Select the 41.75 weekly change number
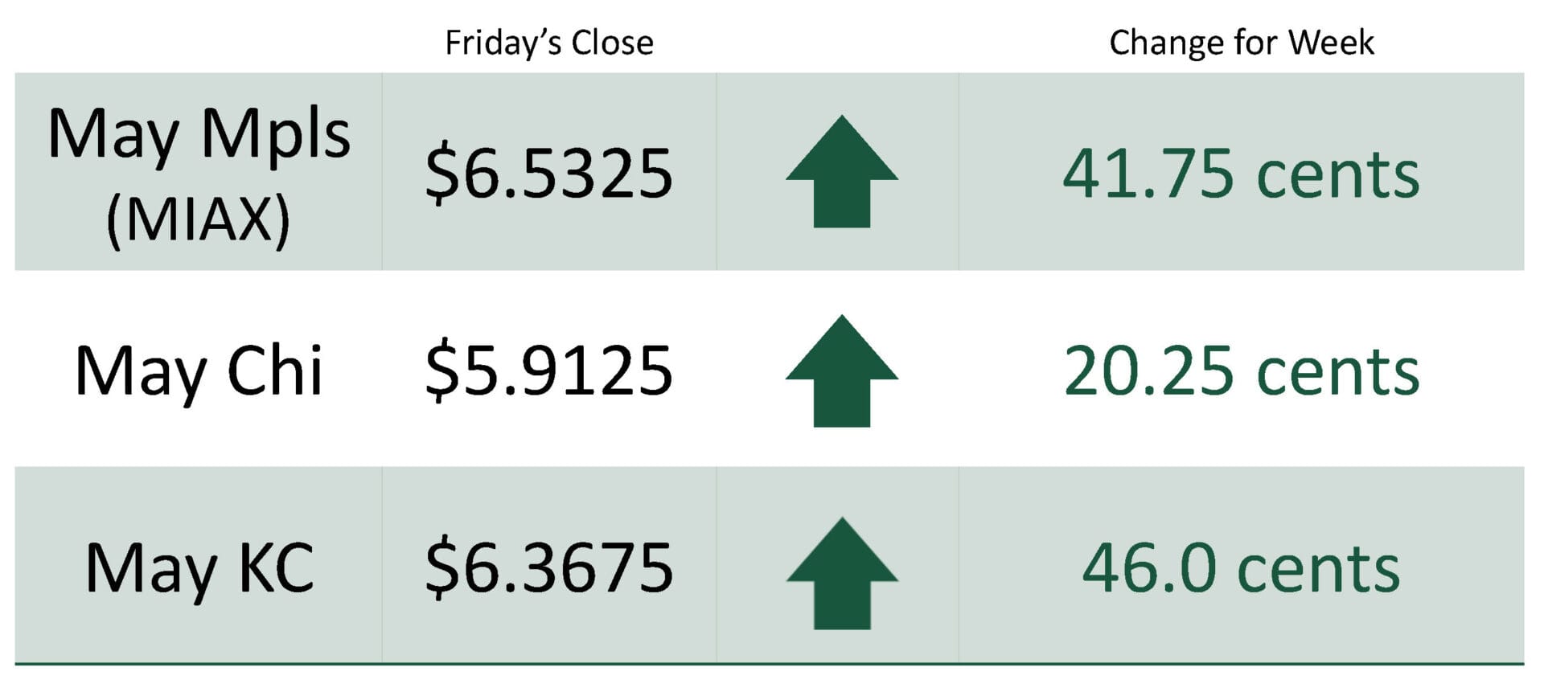This screenshot has height=688, width=1544. click(x=1148, y=174)
